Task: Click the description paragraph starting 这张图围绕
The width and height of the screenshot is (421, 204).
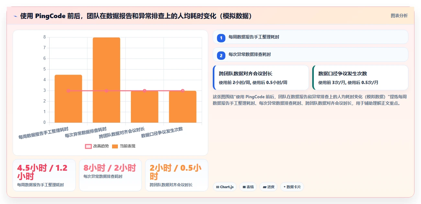Action: coord(310,100)
